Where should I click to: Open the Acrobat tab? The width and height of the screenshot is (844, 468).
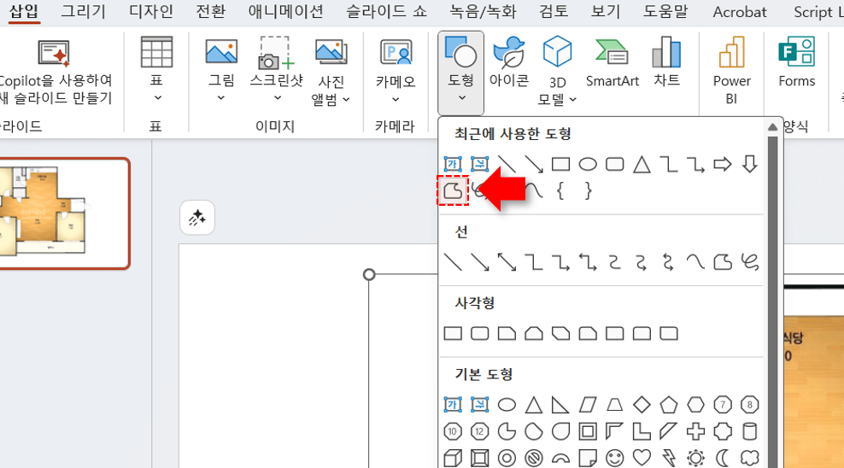point(740,11)
